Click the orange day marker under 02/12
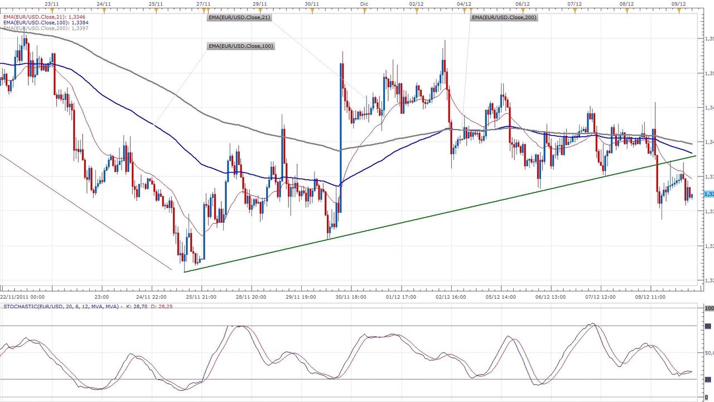Screen dimensions: 714x402 coord(416,10)
